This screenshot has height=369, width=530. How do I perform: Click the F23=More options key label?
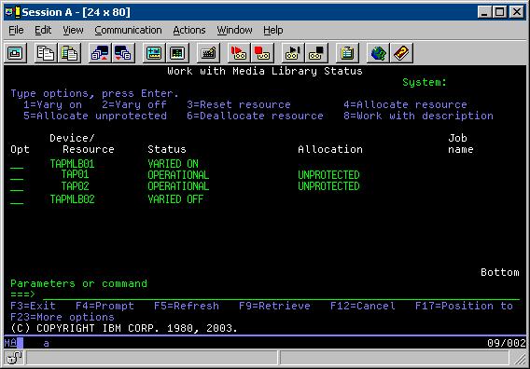coord(63,317)
